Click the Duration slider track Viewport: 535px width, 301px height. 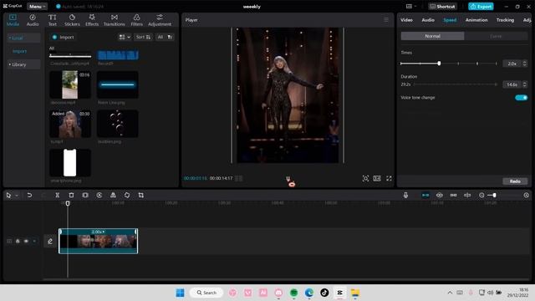pyautogui.click(x=455, y=84)
